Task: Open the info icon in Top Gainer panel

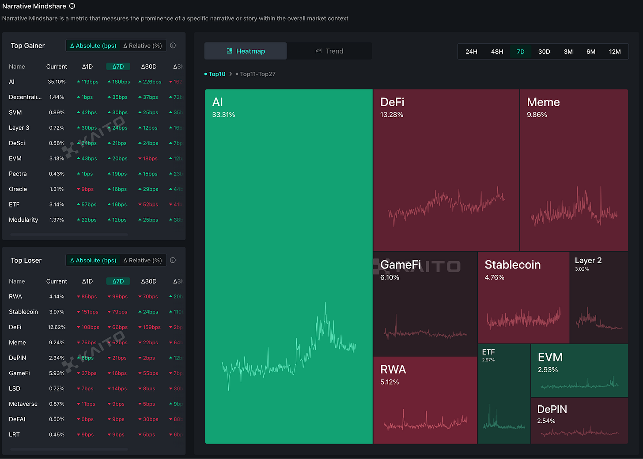Action: point(173,45)
